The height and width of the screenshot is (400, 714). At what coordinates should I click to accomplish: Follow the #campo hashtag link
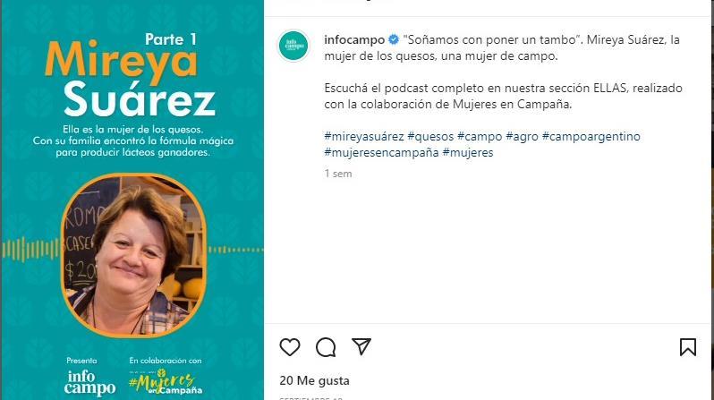click(x=480, y=136)
